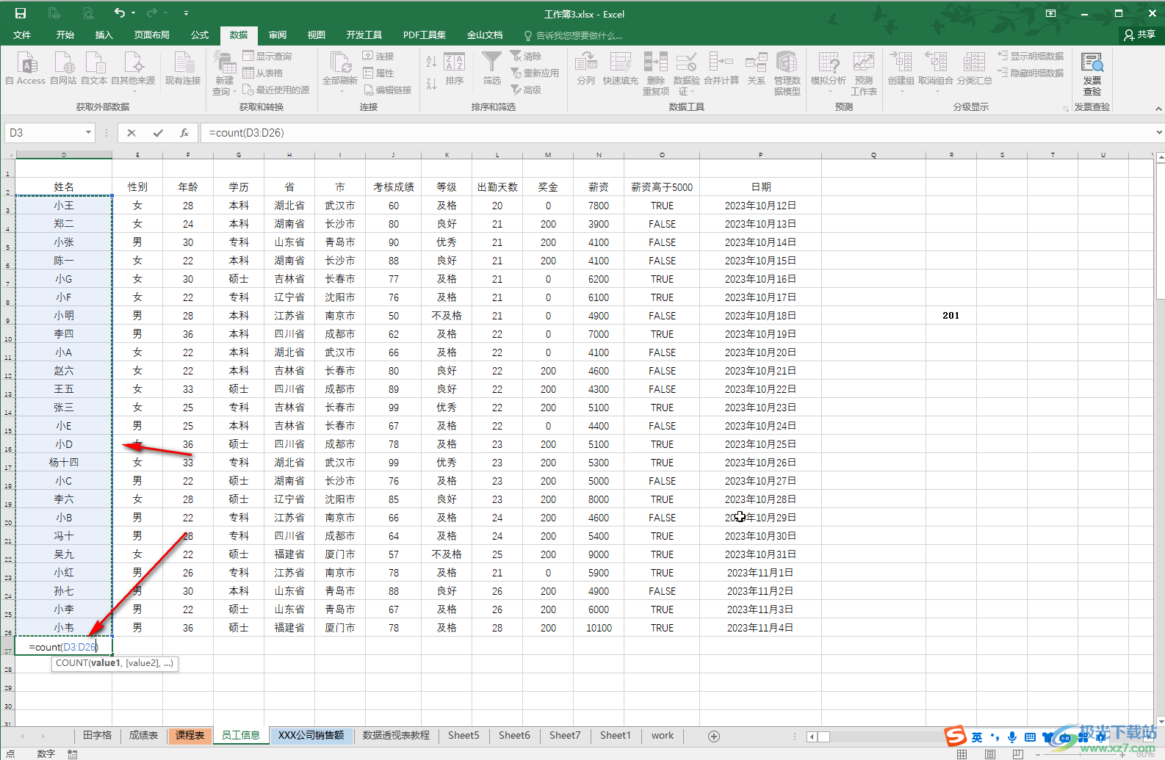Sort ascending A to Z icon
This screenshot has width=1165, height=760.
point(431,62)
